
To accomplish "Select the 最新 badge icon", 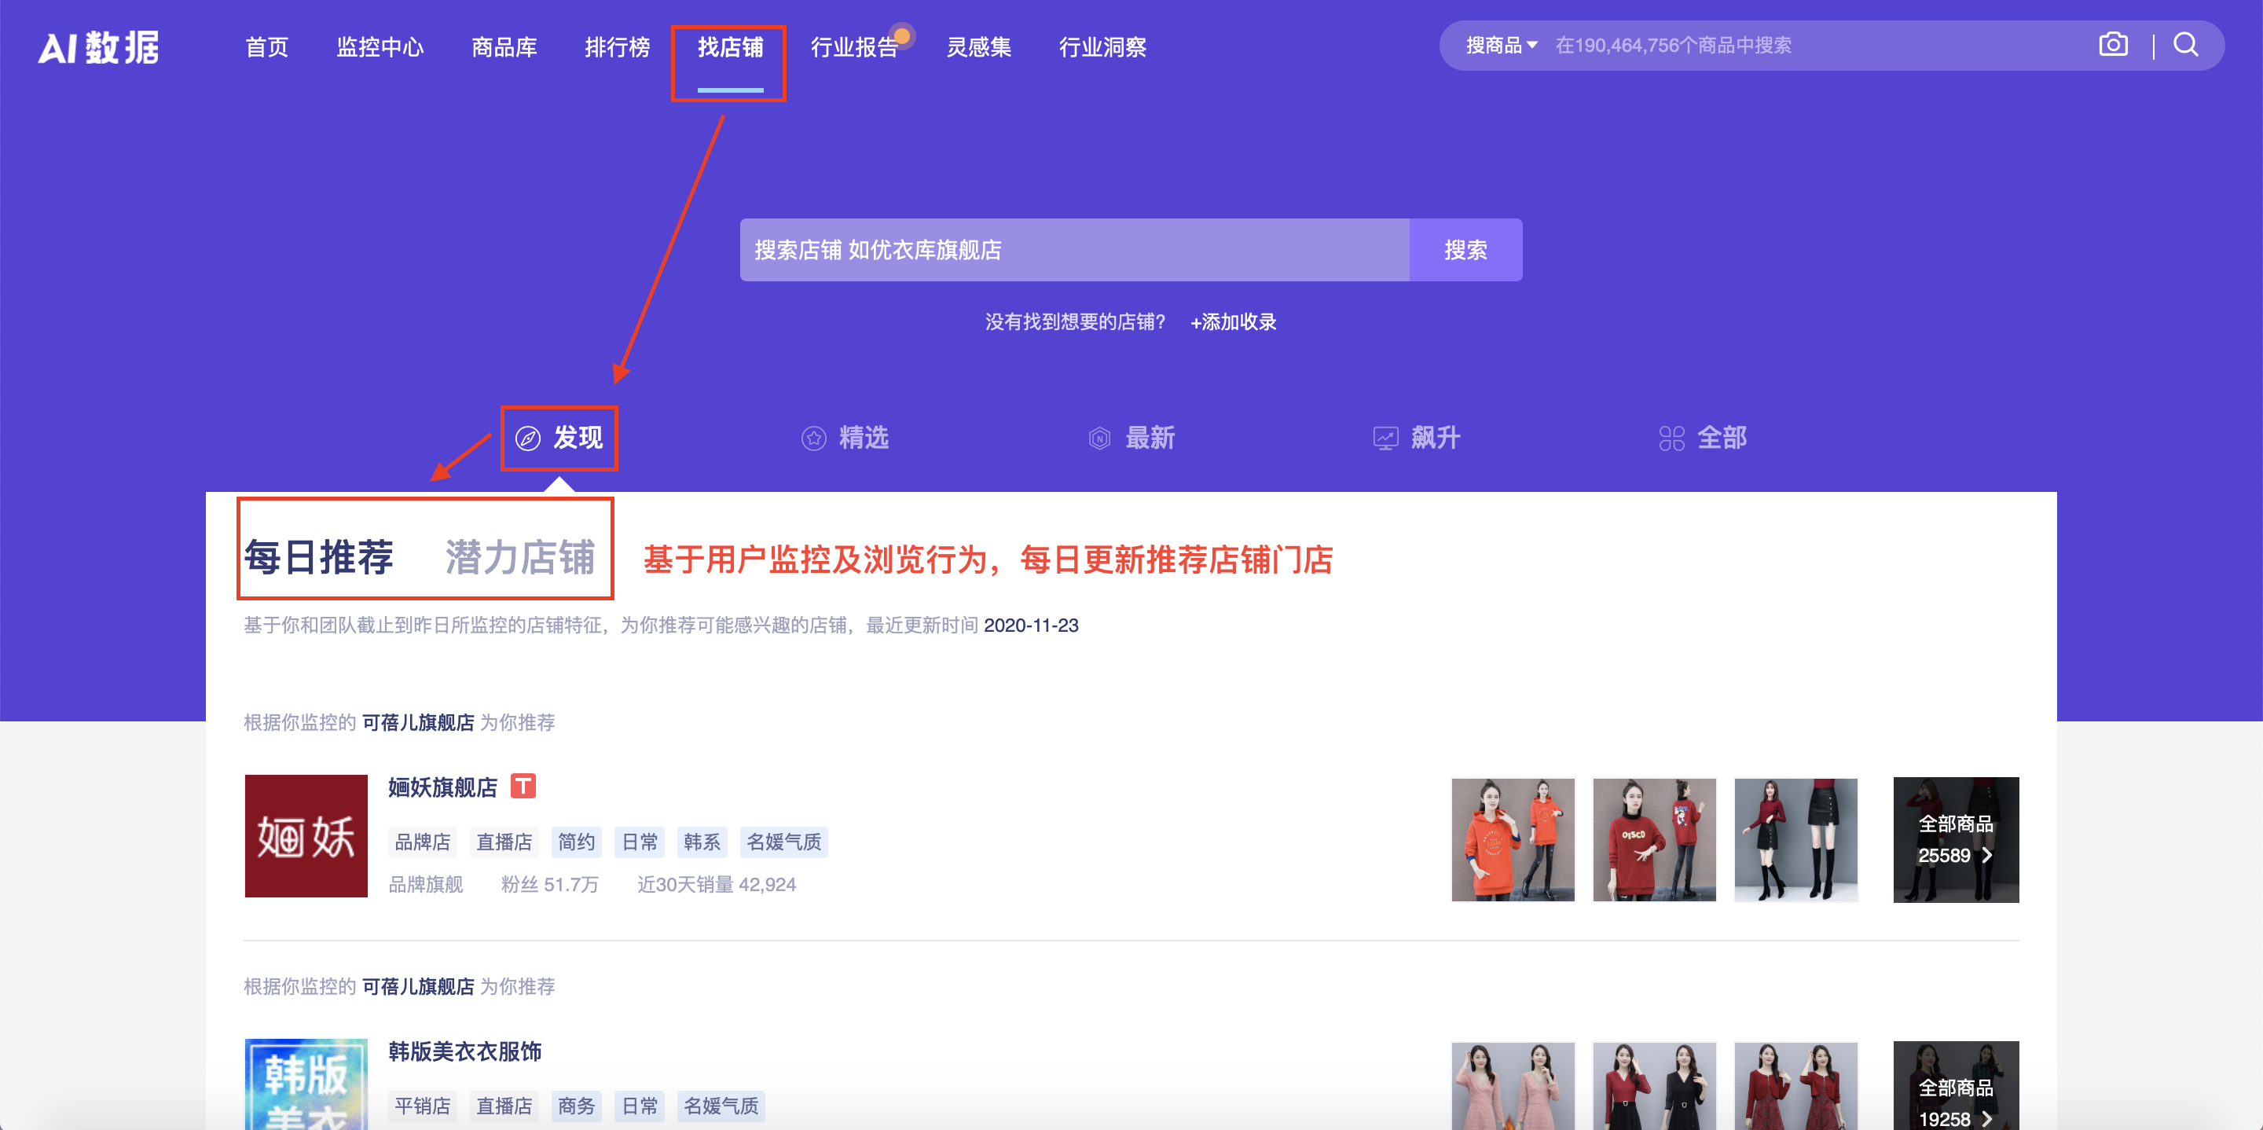I will click(1099, 437).
